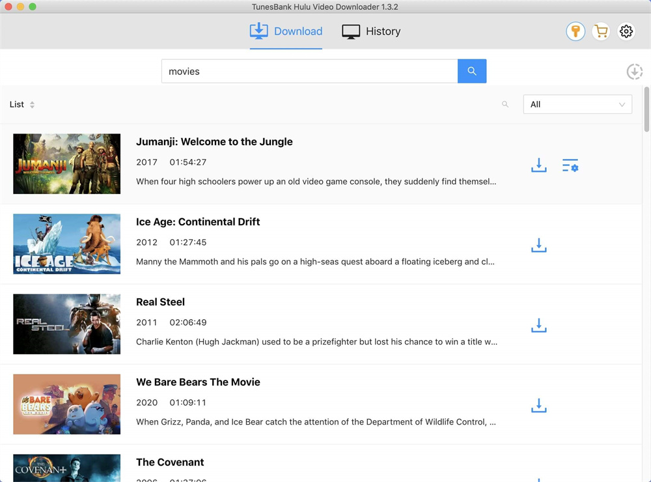Click the year 2012 for Ice Age
Image resolution: width=651 pixels, height=482 pixels.
pyautogui.click(x=146, y=242)
